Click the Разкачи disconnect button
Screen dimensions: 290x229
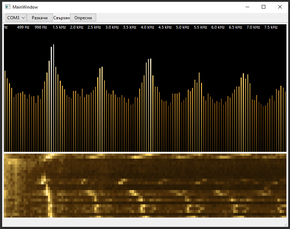(40, 18)
